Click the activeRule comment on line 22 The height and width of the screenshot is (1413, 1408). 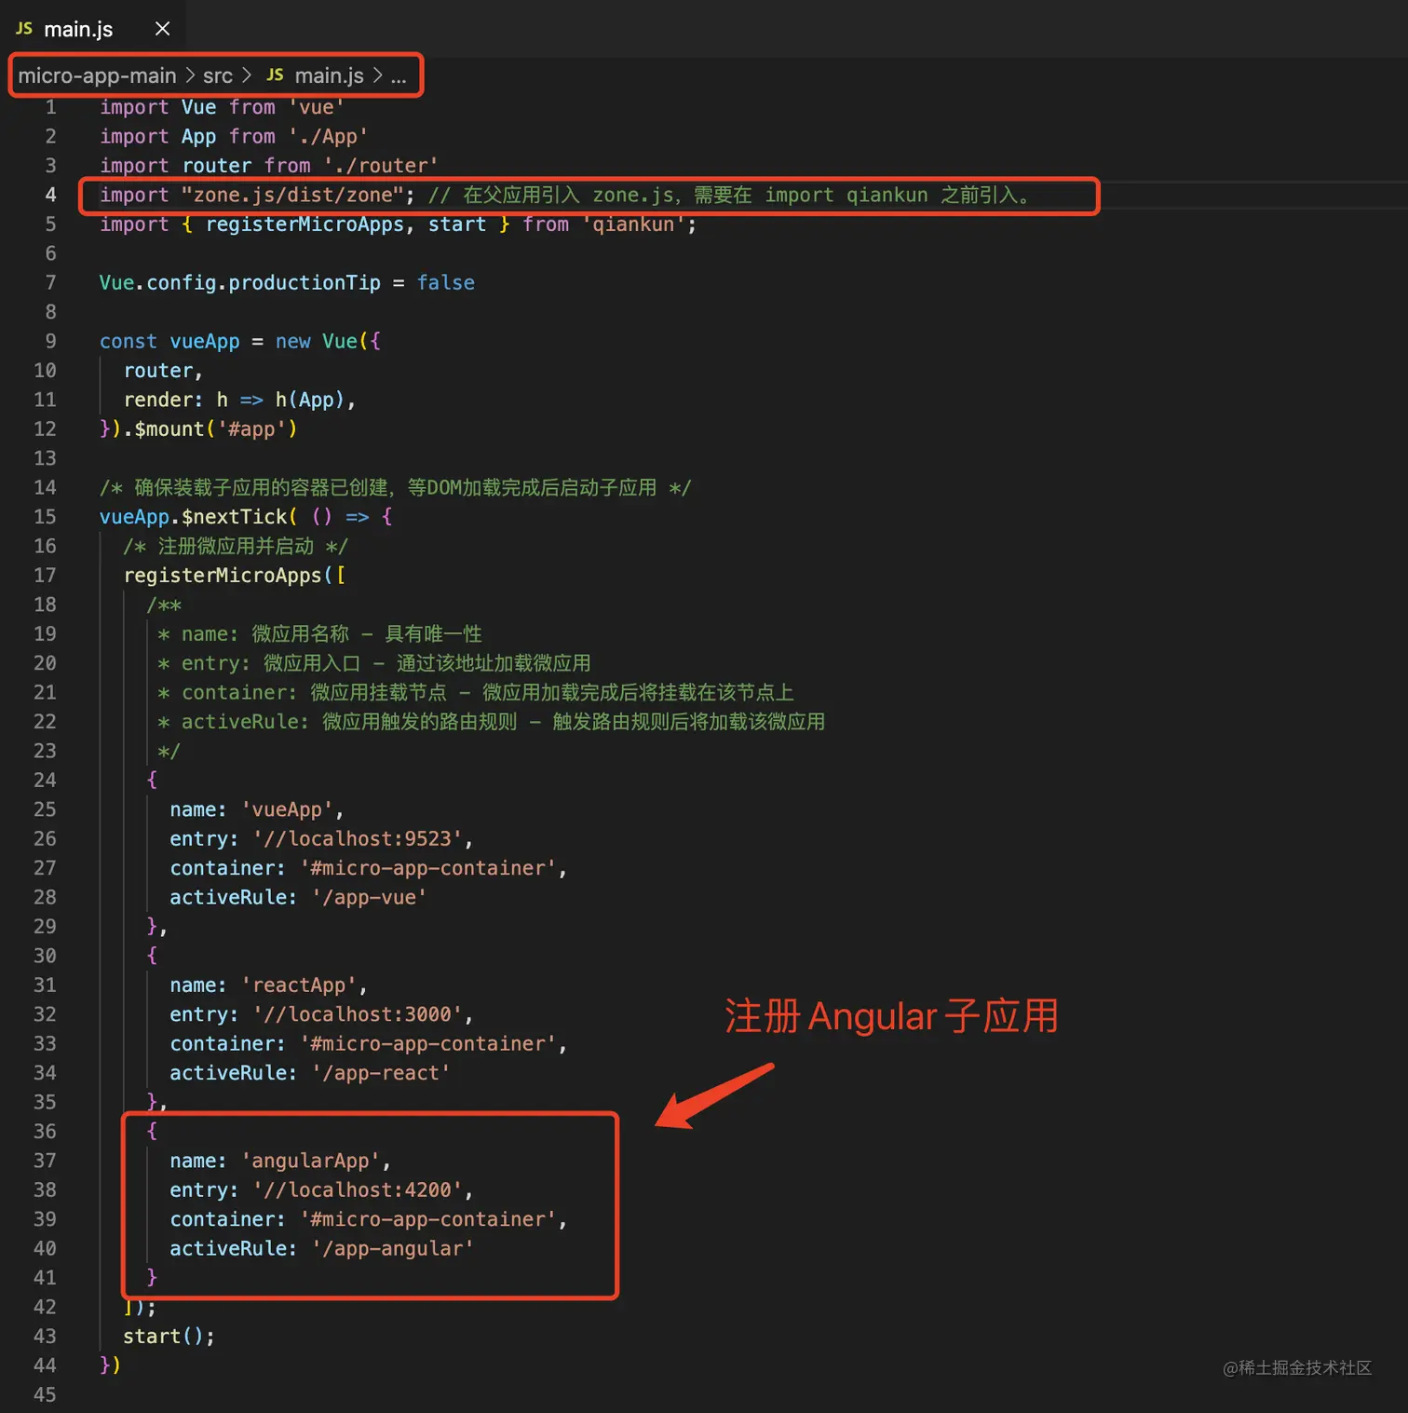(x=491, y=722)
